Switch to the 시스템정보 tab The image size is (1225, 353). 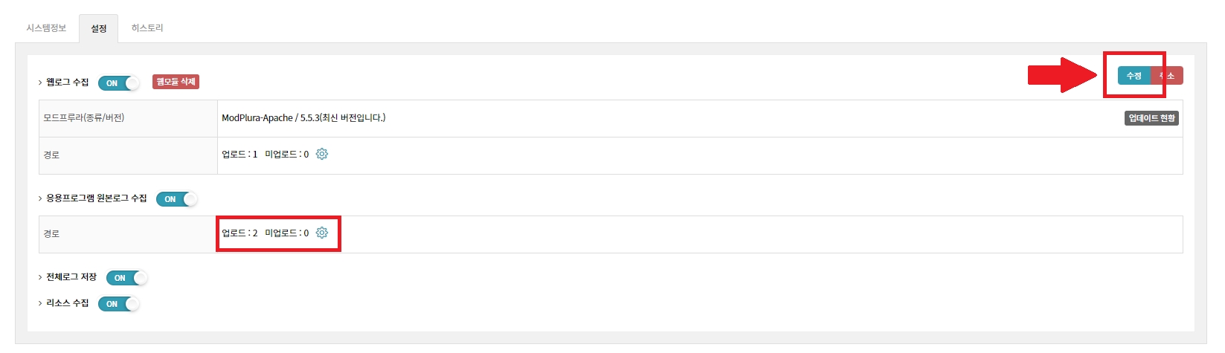click(46, 28)
